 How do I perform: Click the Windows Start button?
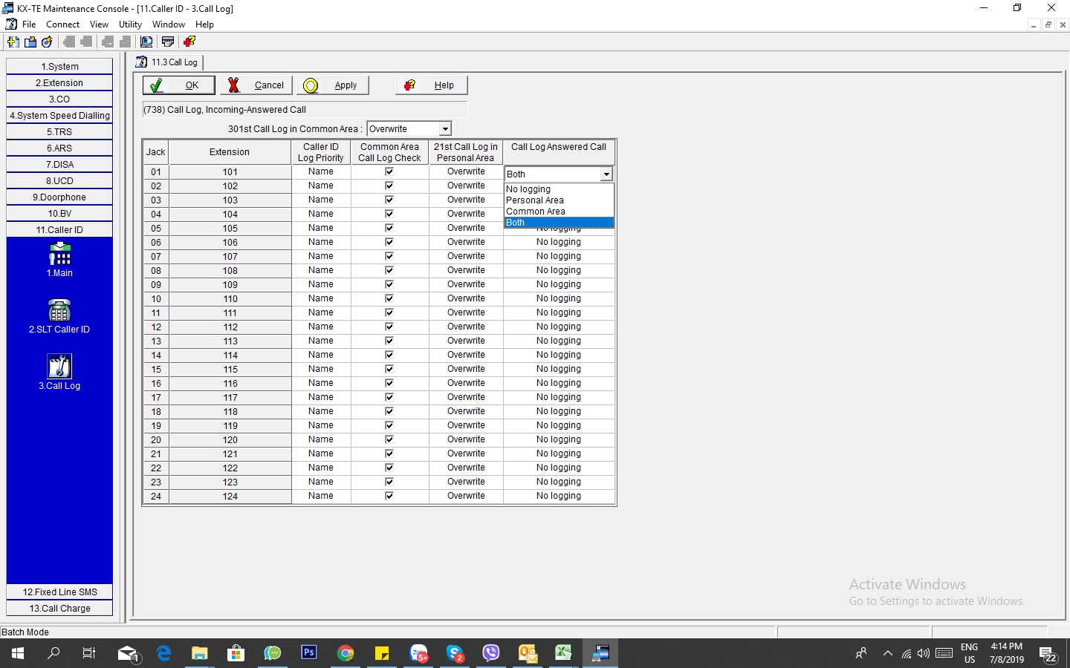(x=18, y=653)
